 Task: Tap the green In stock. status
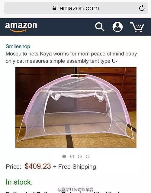[x=19, y=182]
